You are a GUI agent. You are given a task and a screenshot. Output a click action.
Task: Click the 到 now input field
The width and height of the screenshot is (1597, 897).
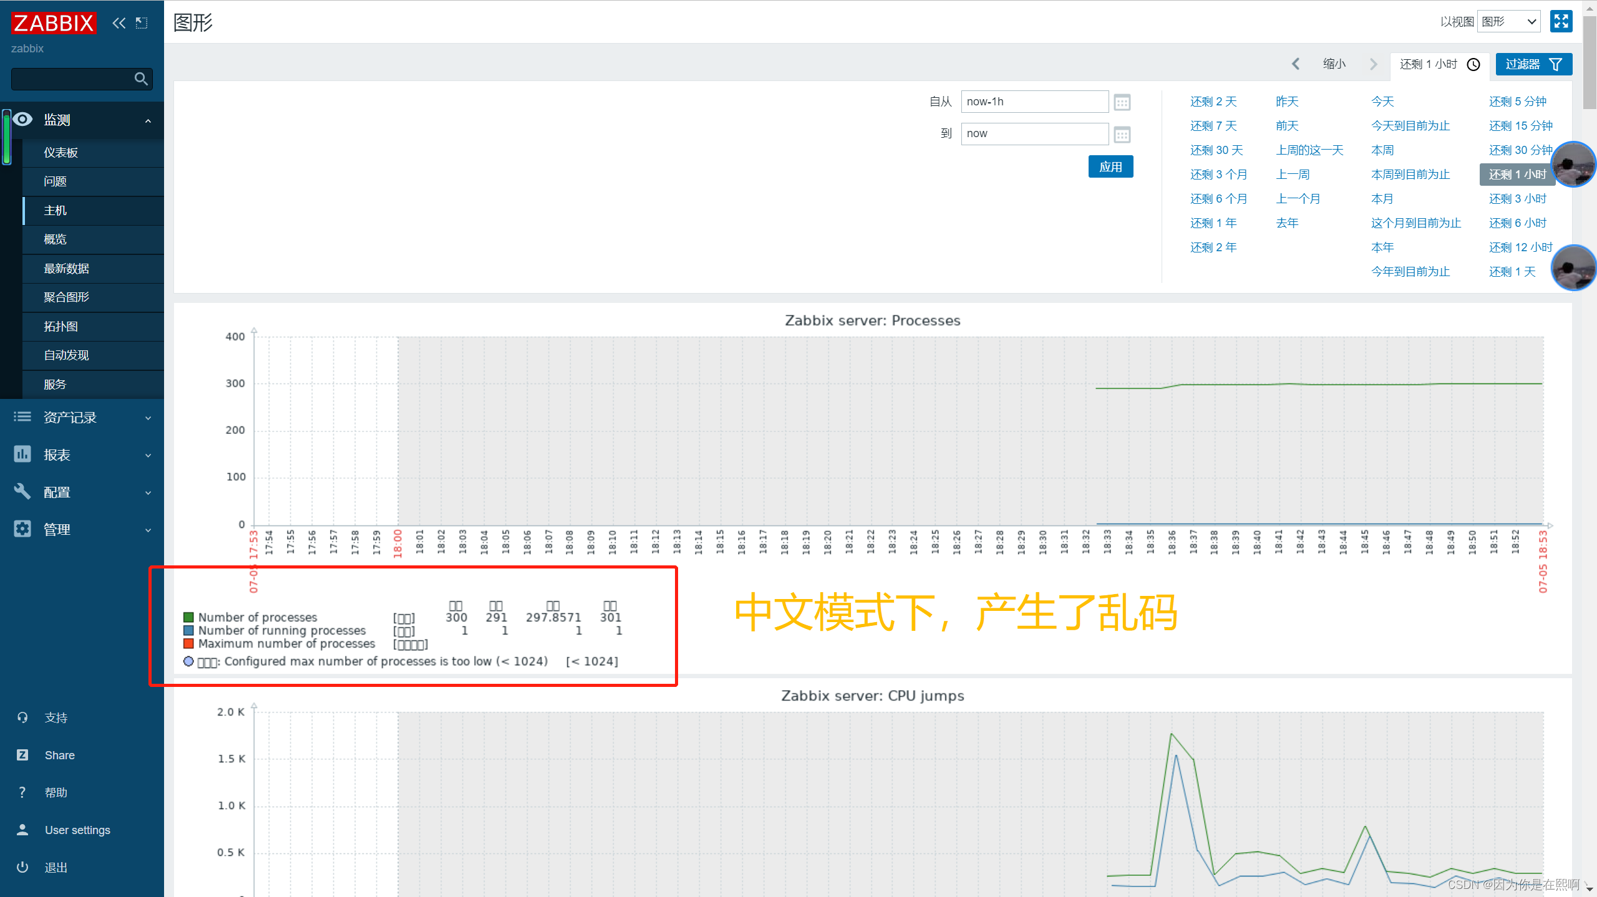click(1034, 134)
